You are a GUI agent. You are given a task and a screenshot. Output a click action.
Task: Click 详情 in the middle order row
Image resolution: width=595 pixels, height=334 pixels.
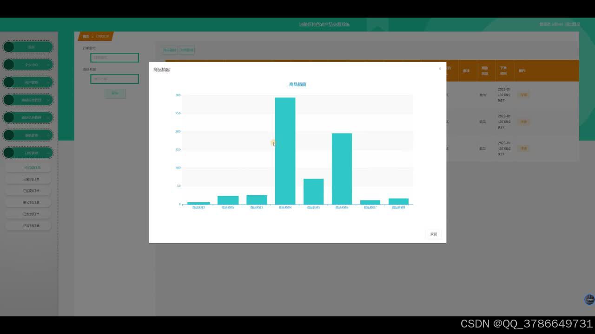point(523,122)
